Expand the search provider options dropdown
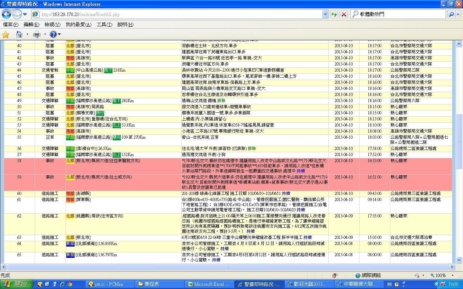 point(458,14)
